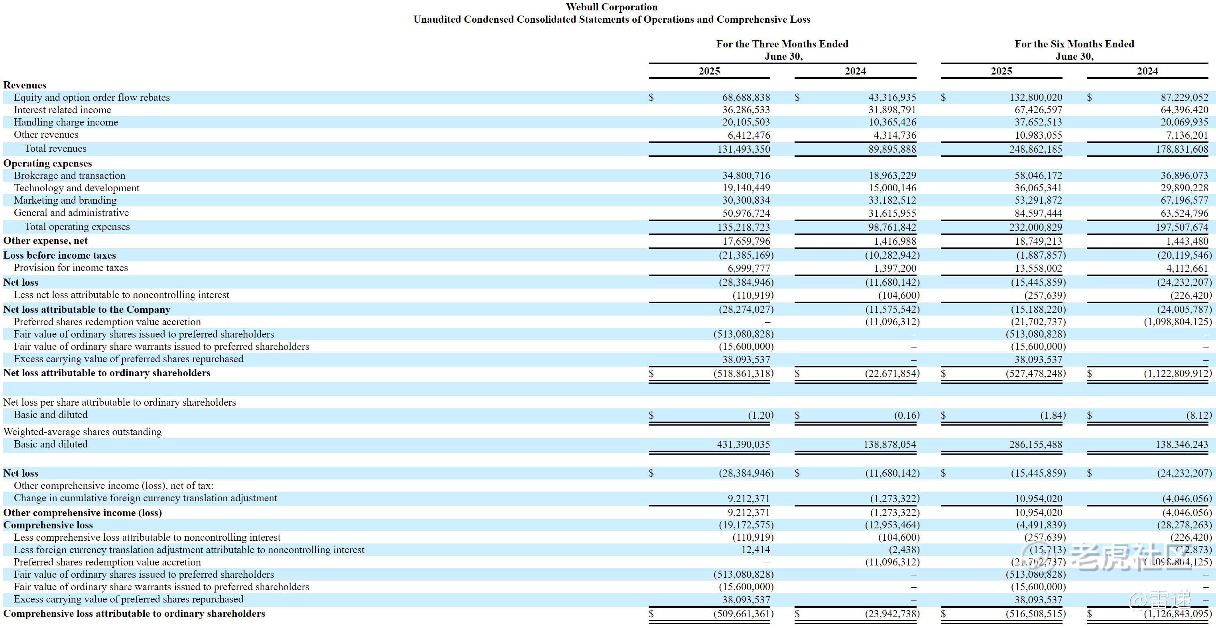Click the 2025 three-month column header

(709, 71)
